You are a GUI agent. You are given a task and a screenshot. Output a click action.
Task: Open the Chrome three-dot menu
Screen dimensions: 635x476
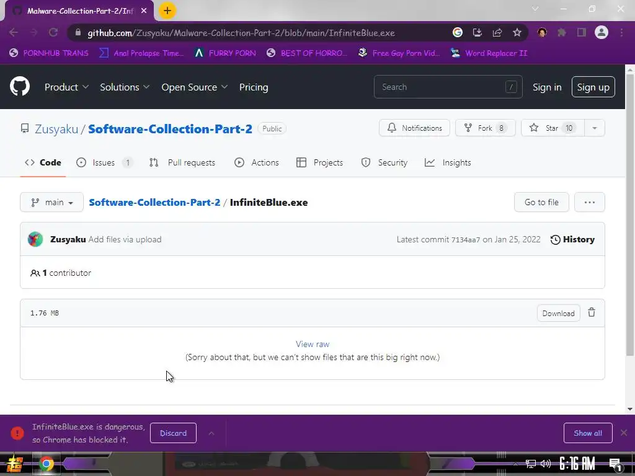pos(621,32)
